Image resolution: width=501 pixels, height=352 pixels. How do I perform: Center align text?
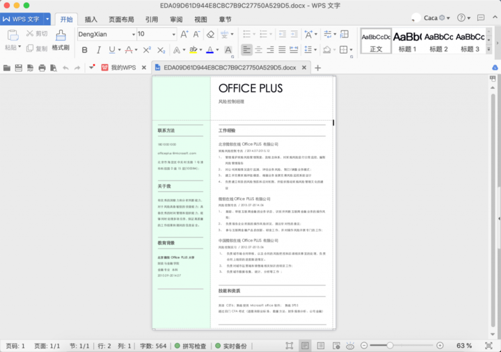pos(258,50)
